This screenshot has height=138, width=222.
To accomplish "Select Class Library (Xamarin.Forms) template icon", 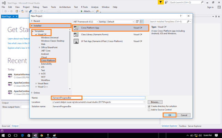I will click(76, 34).
